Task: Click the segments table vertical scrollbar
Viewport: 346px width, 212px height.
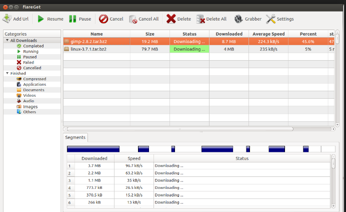Action: (x=333, y=163)
